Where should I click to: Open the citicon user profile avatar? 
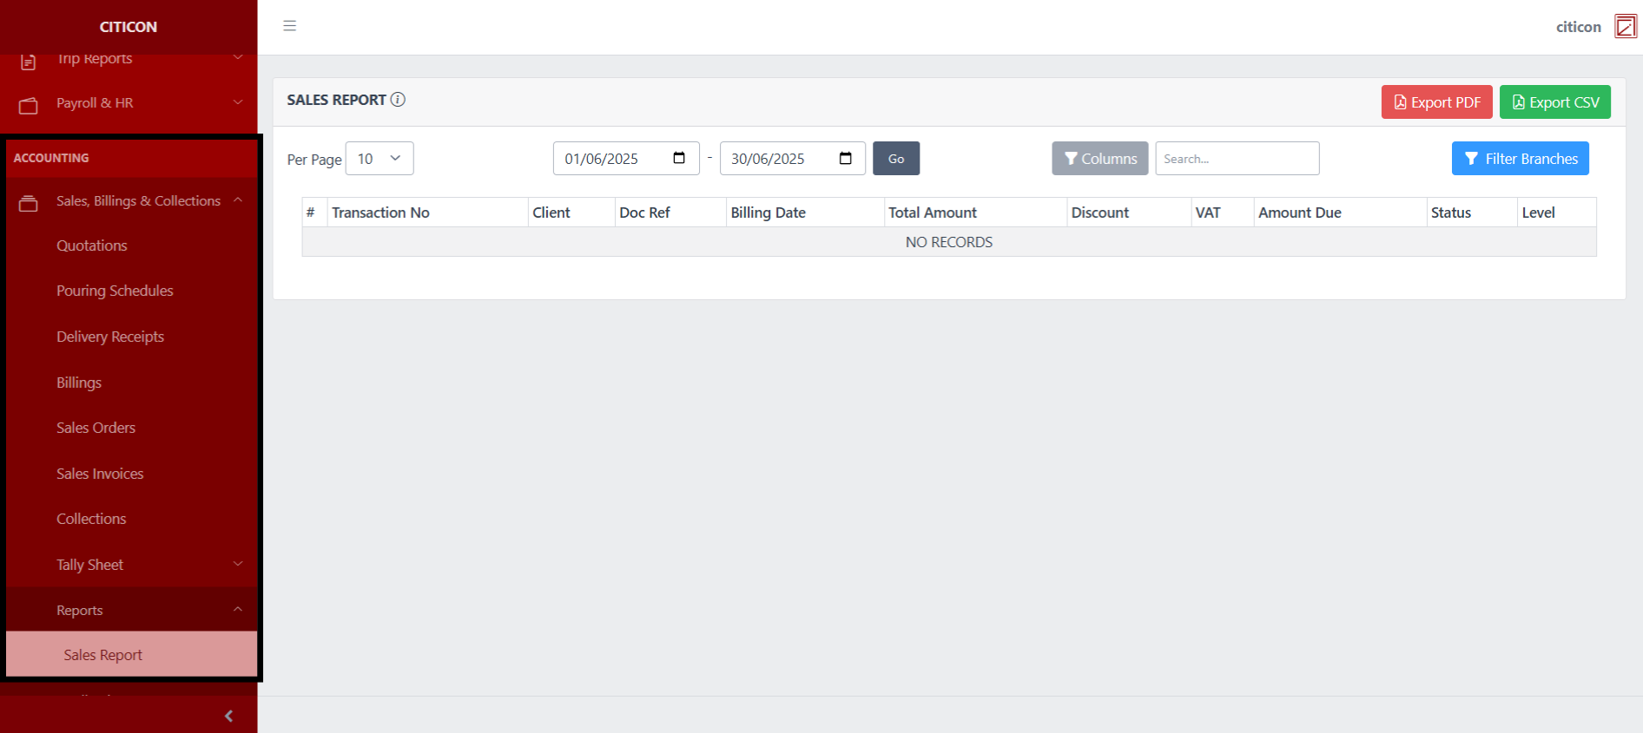1626,26
